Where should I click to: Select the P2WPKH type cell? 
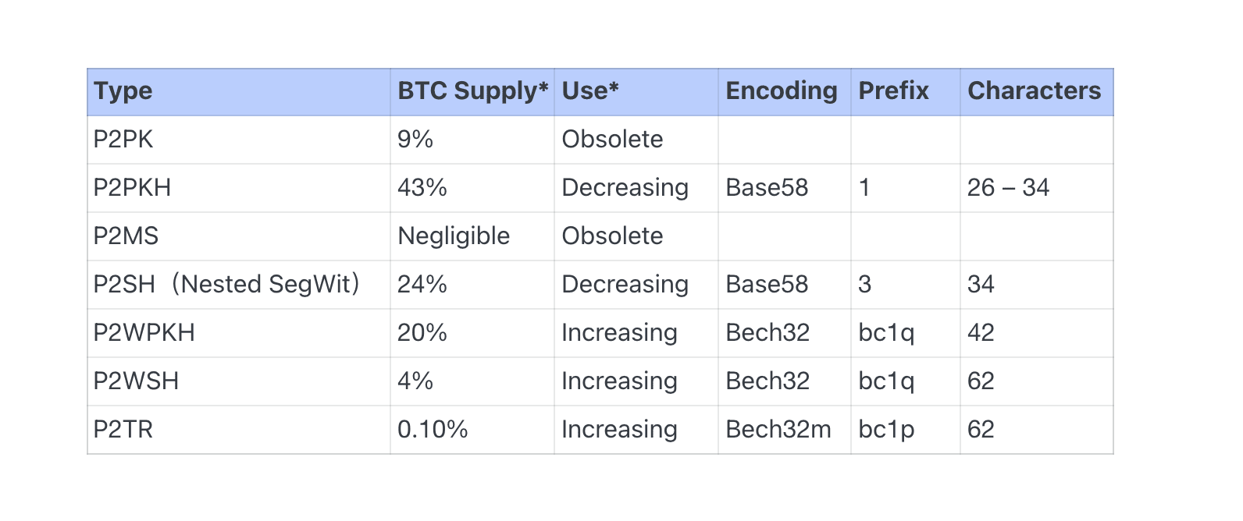[144, 333]
